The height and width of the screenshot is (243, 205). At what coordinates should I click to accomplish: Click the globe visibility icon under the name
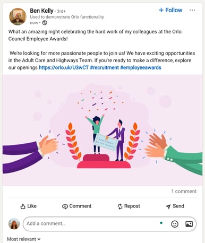45,23
